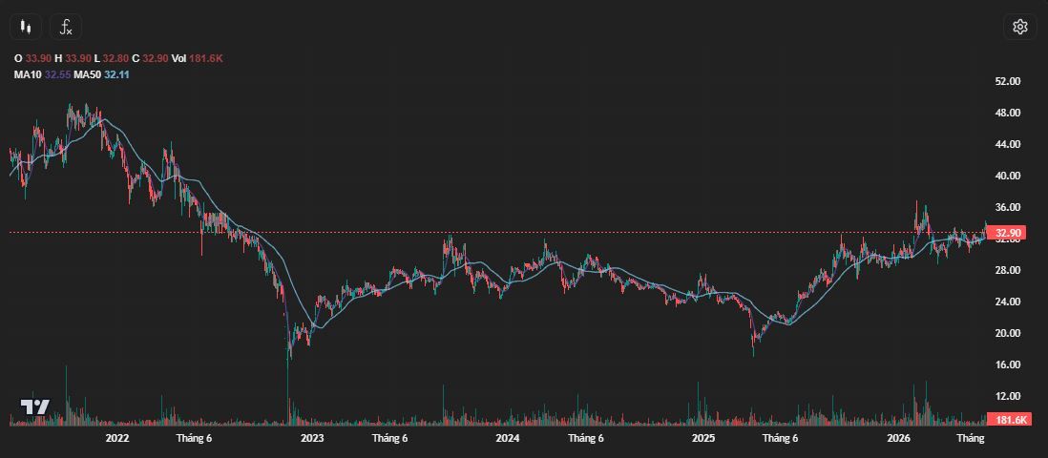Click Tháng 6 label after 2024
This screenshot has height=458, width=1048.
click(x=586, y=439)
